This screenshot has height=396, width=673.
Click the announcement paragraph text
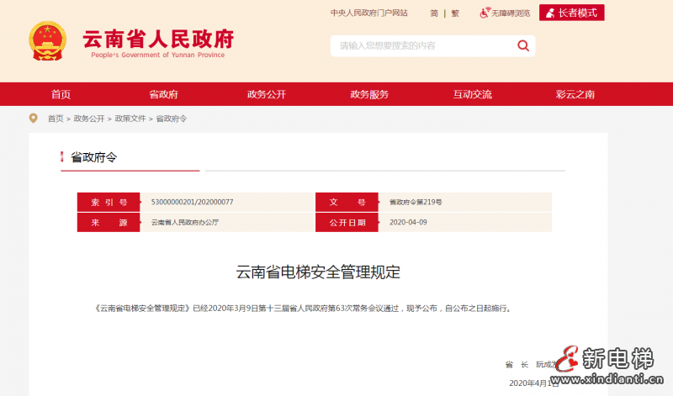point(304,309)
